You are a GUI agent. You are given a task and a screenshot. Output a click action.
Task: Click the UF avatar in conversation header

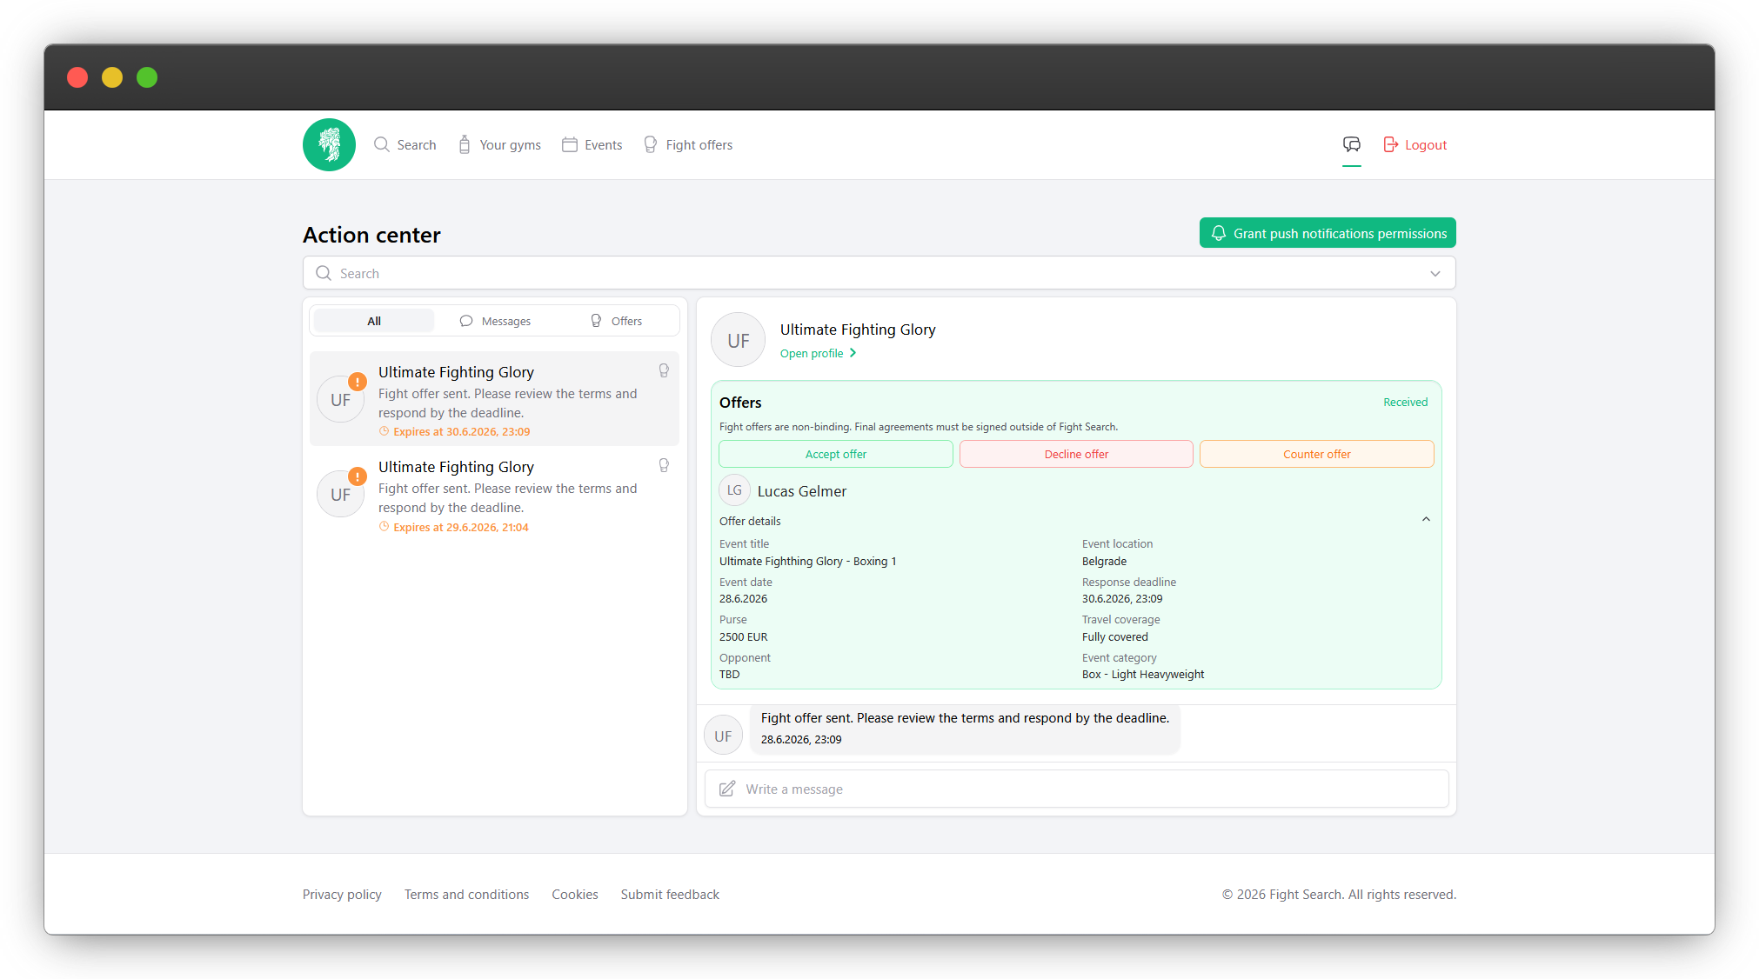(738, 340)
